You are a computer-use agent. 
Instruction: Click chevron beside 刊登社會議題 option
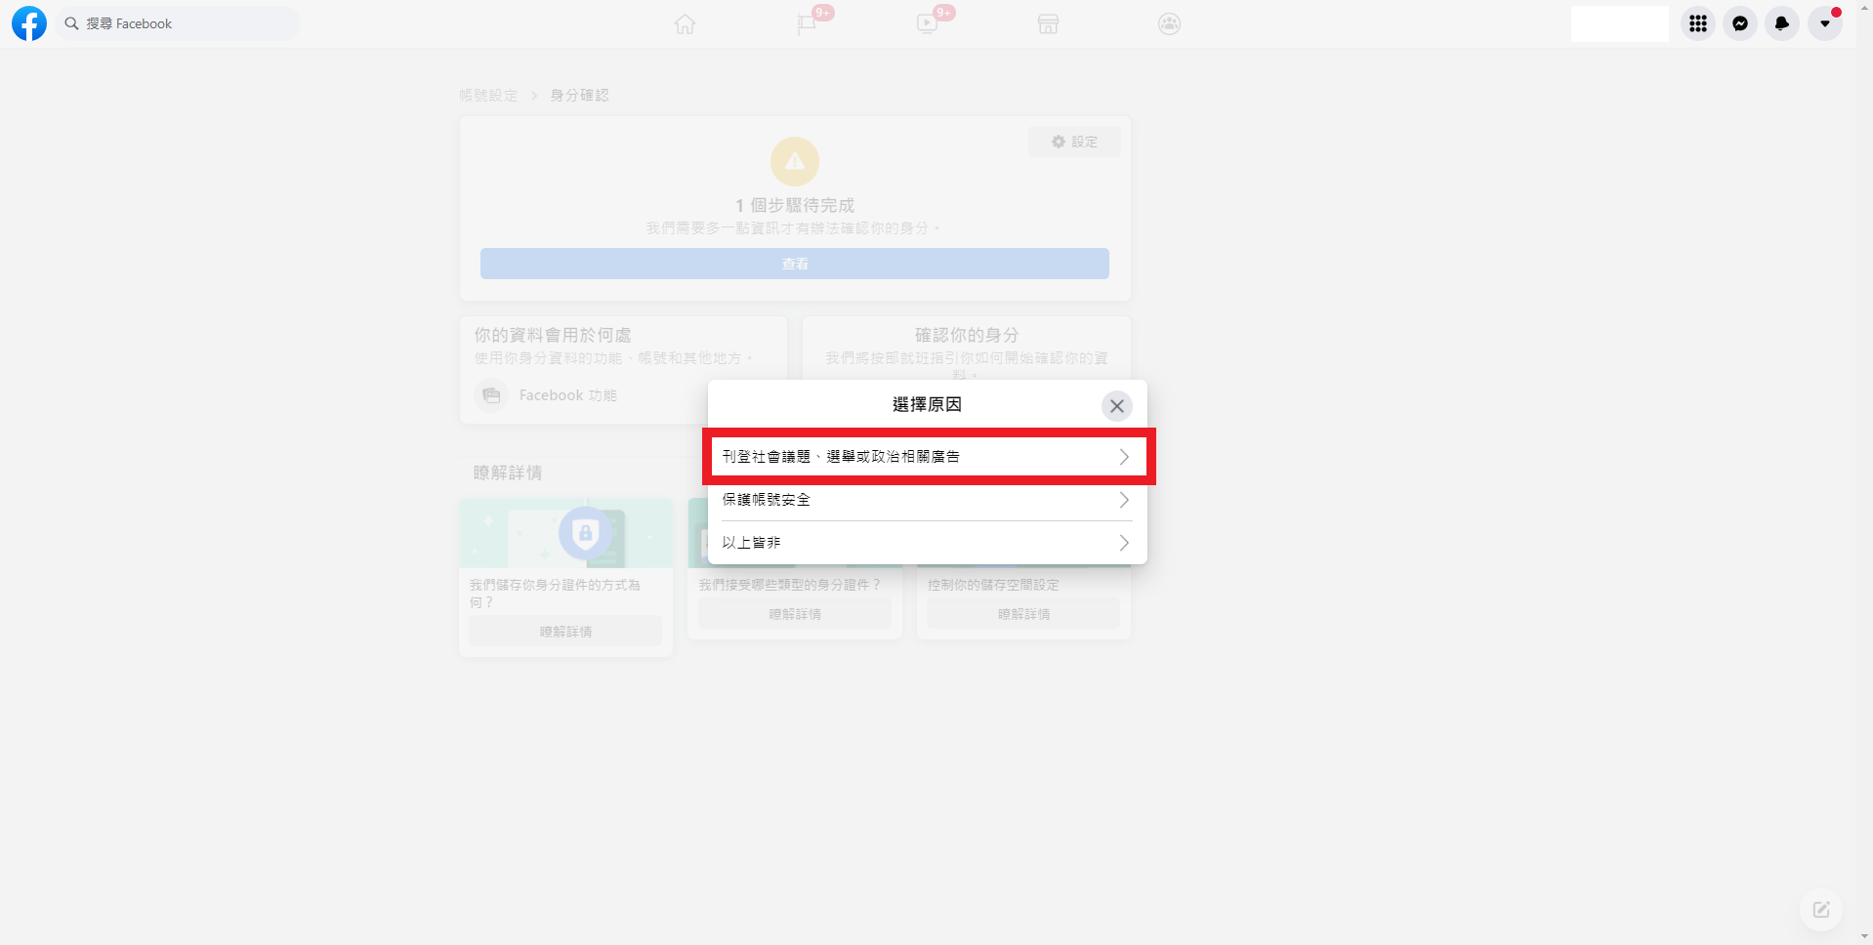tap(1124, 456)
